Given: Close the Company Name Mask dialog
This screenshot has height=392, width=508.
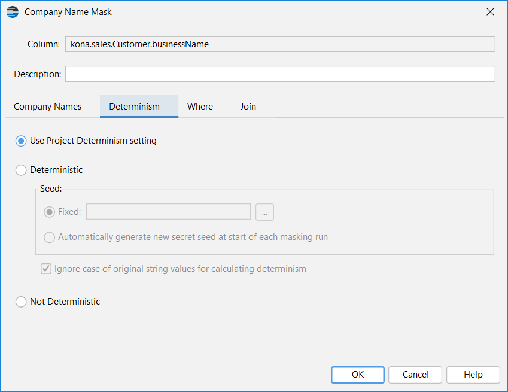Looking at the screenshot, I should coord(490,12).
